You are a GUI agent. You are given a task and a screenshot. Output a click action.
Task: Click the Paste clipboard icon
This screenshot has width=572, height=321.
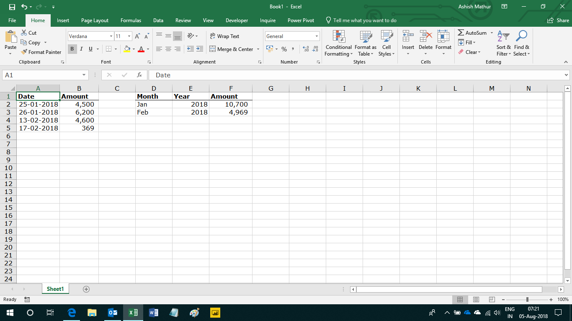pos(10,37)
